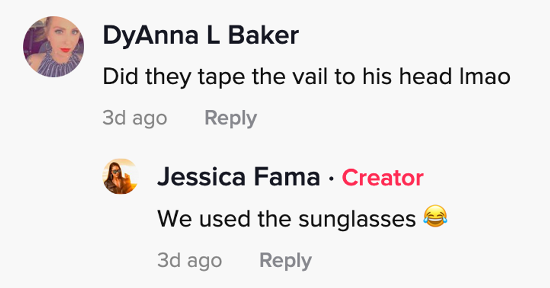Screen dimensions: 550x288
Task: Reply to Jessica Fama's comment
Action: pos(285,260)
